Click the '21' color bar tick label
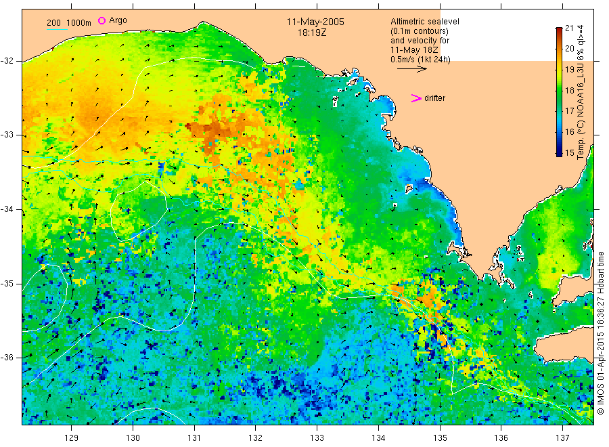Image resolution: width=609 pixels, height=447 pixels. pos(569,28)
